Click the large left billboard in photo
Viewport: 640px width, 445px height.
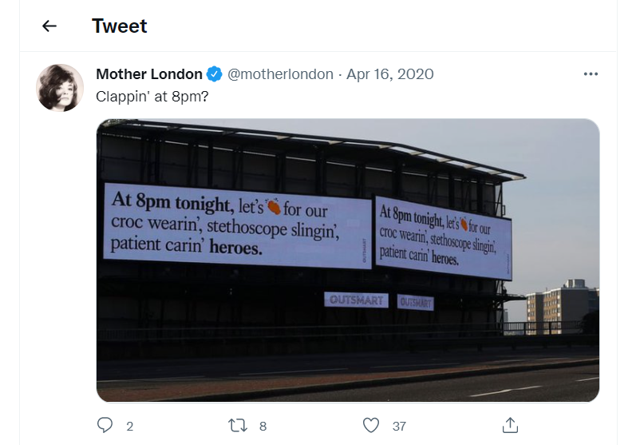(x=237, y=225)
